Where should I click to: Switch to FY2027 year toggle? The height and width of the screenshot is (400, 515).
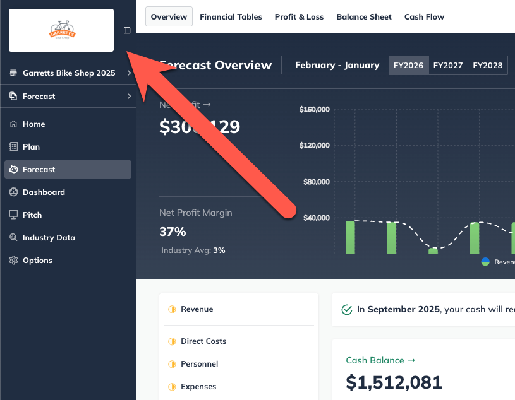pyautogui.click(x=448, y=65)
